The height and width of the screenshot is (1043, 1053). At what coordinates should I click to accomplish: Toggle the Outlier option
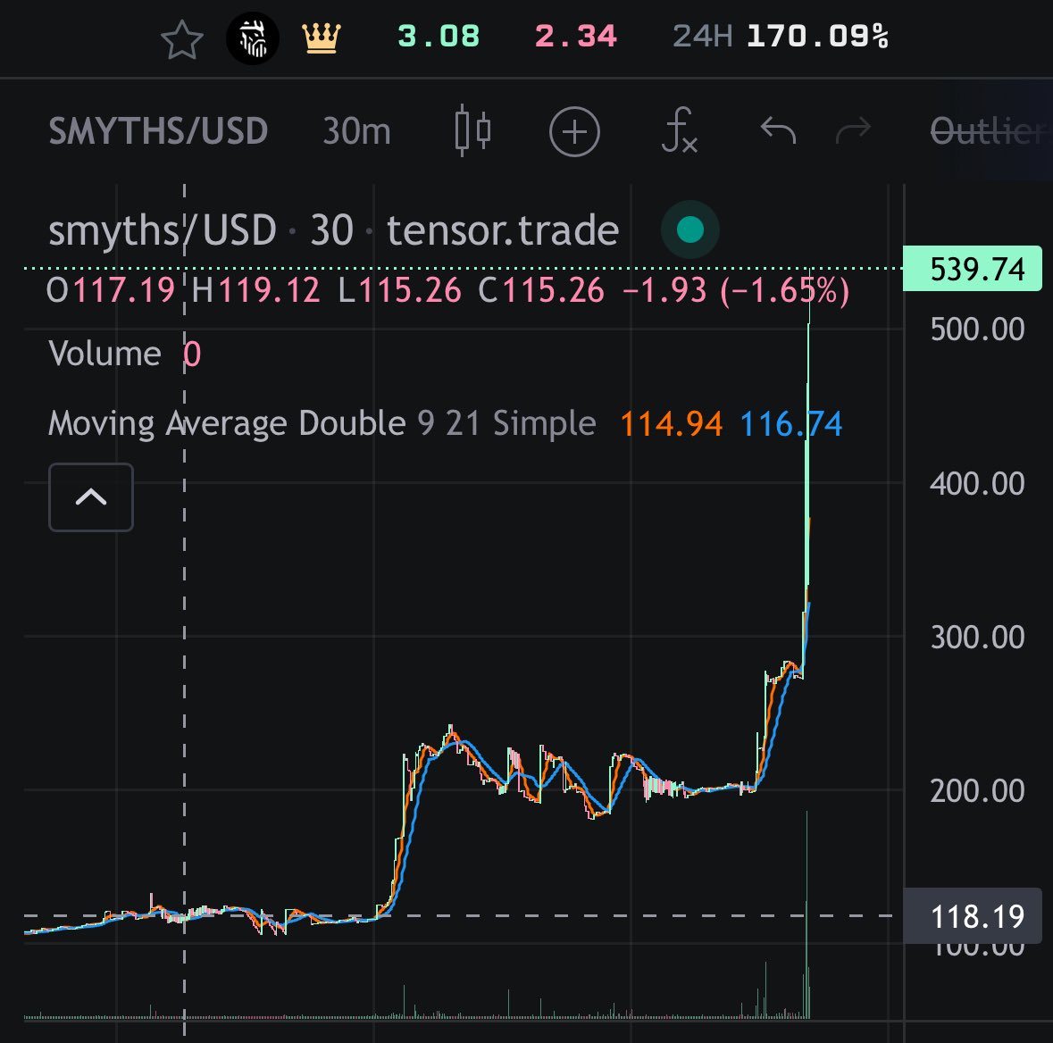tap(989, 131)
